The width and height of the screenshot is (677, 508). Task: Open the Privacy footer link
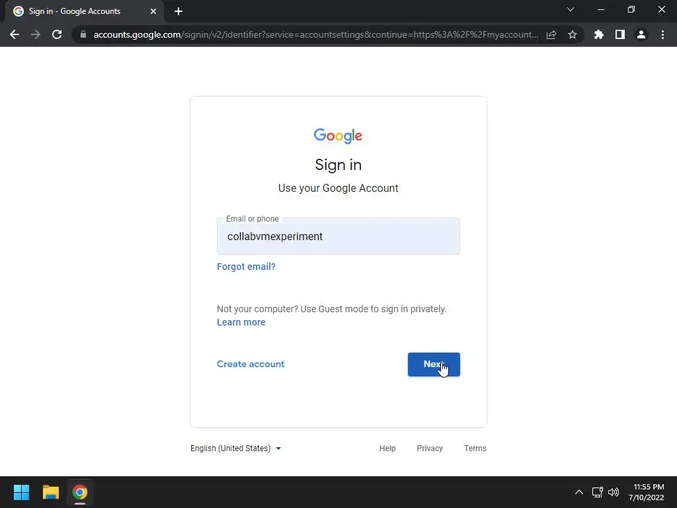coord(430,448)
